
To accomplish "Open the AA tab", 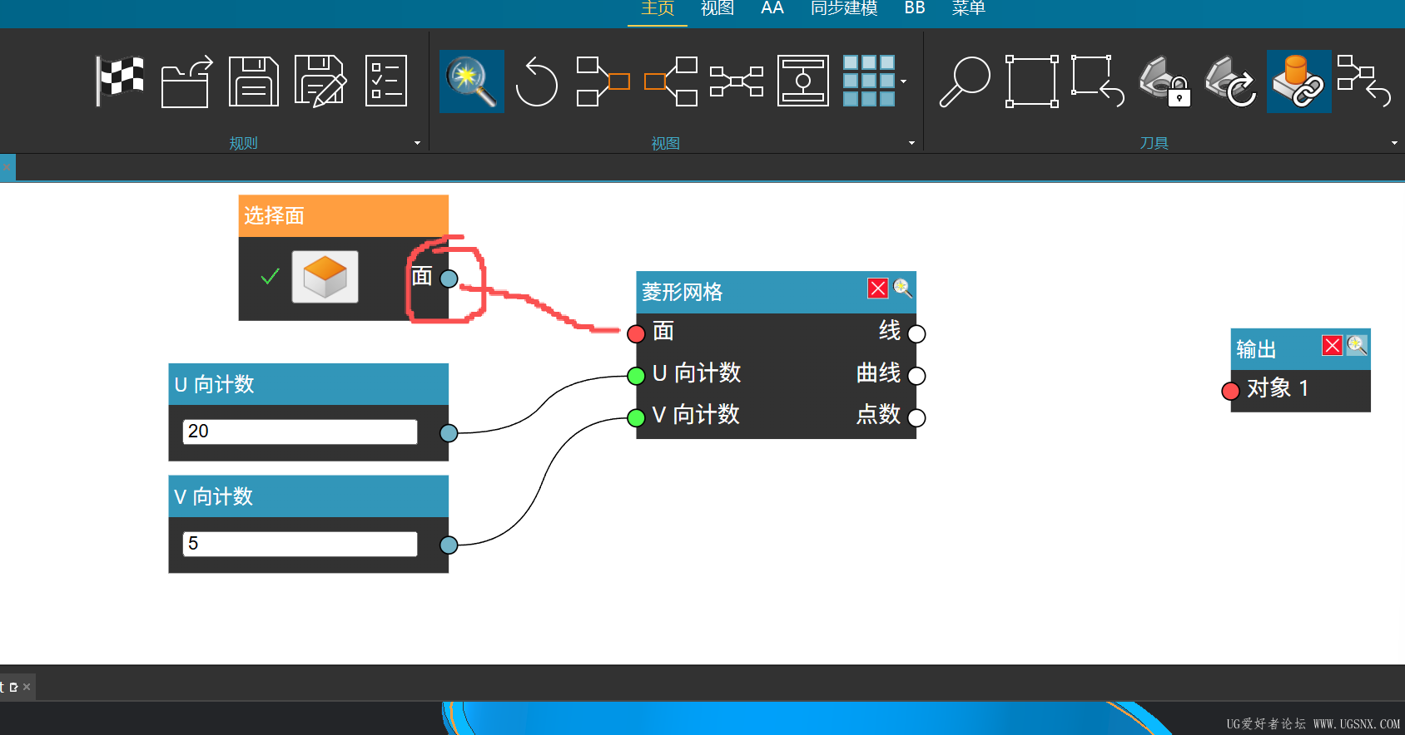I will [x=772, y=9].
